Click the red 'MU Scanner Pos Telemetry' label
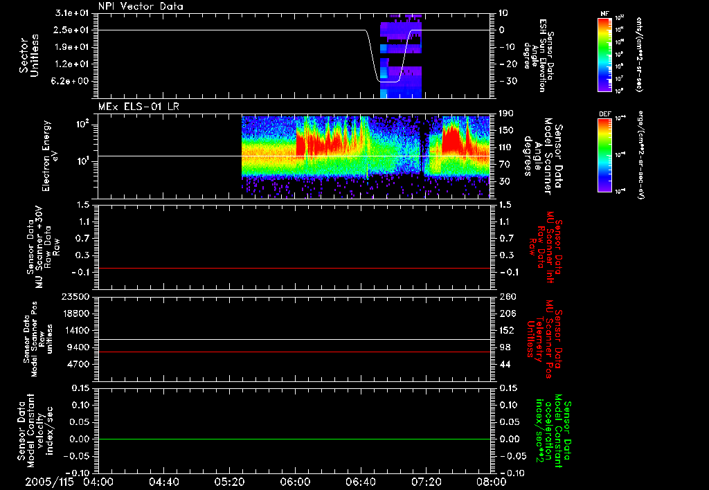 [544, 339]
